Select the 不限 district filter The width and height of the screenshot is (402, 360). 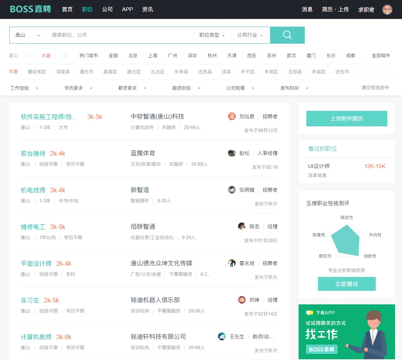point(14,71)
